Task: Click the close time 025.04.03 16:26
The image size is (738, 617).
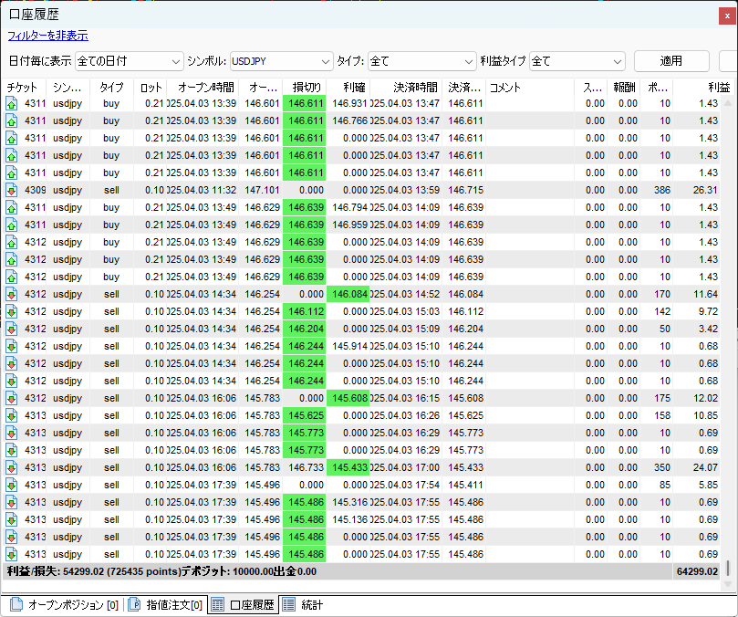Action: click(x=405, y=416)
